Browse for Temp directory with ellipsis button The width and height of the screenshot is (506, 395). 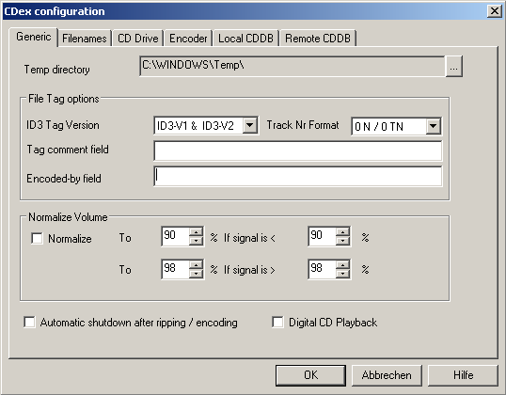[453, 67]
